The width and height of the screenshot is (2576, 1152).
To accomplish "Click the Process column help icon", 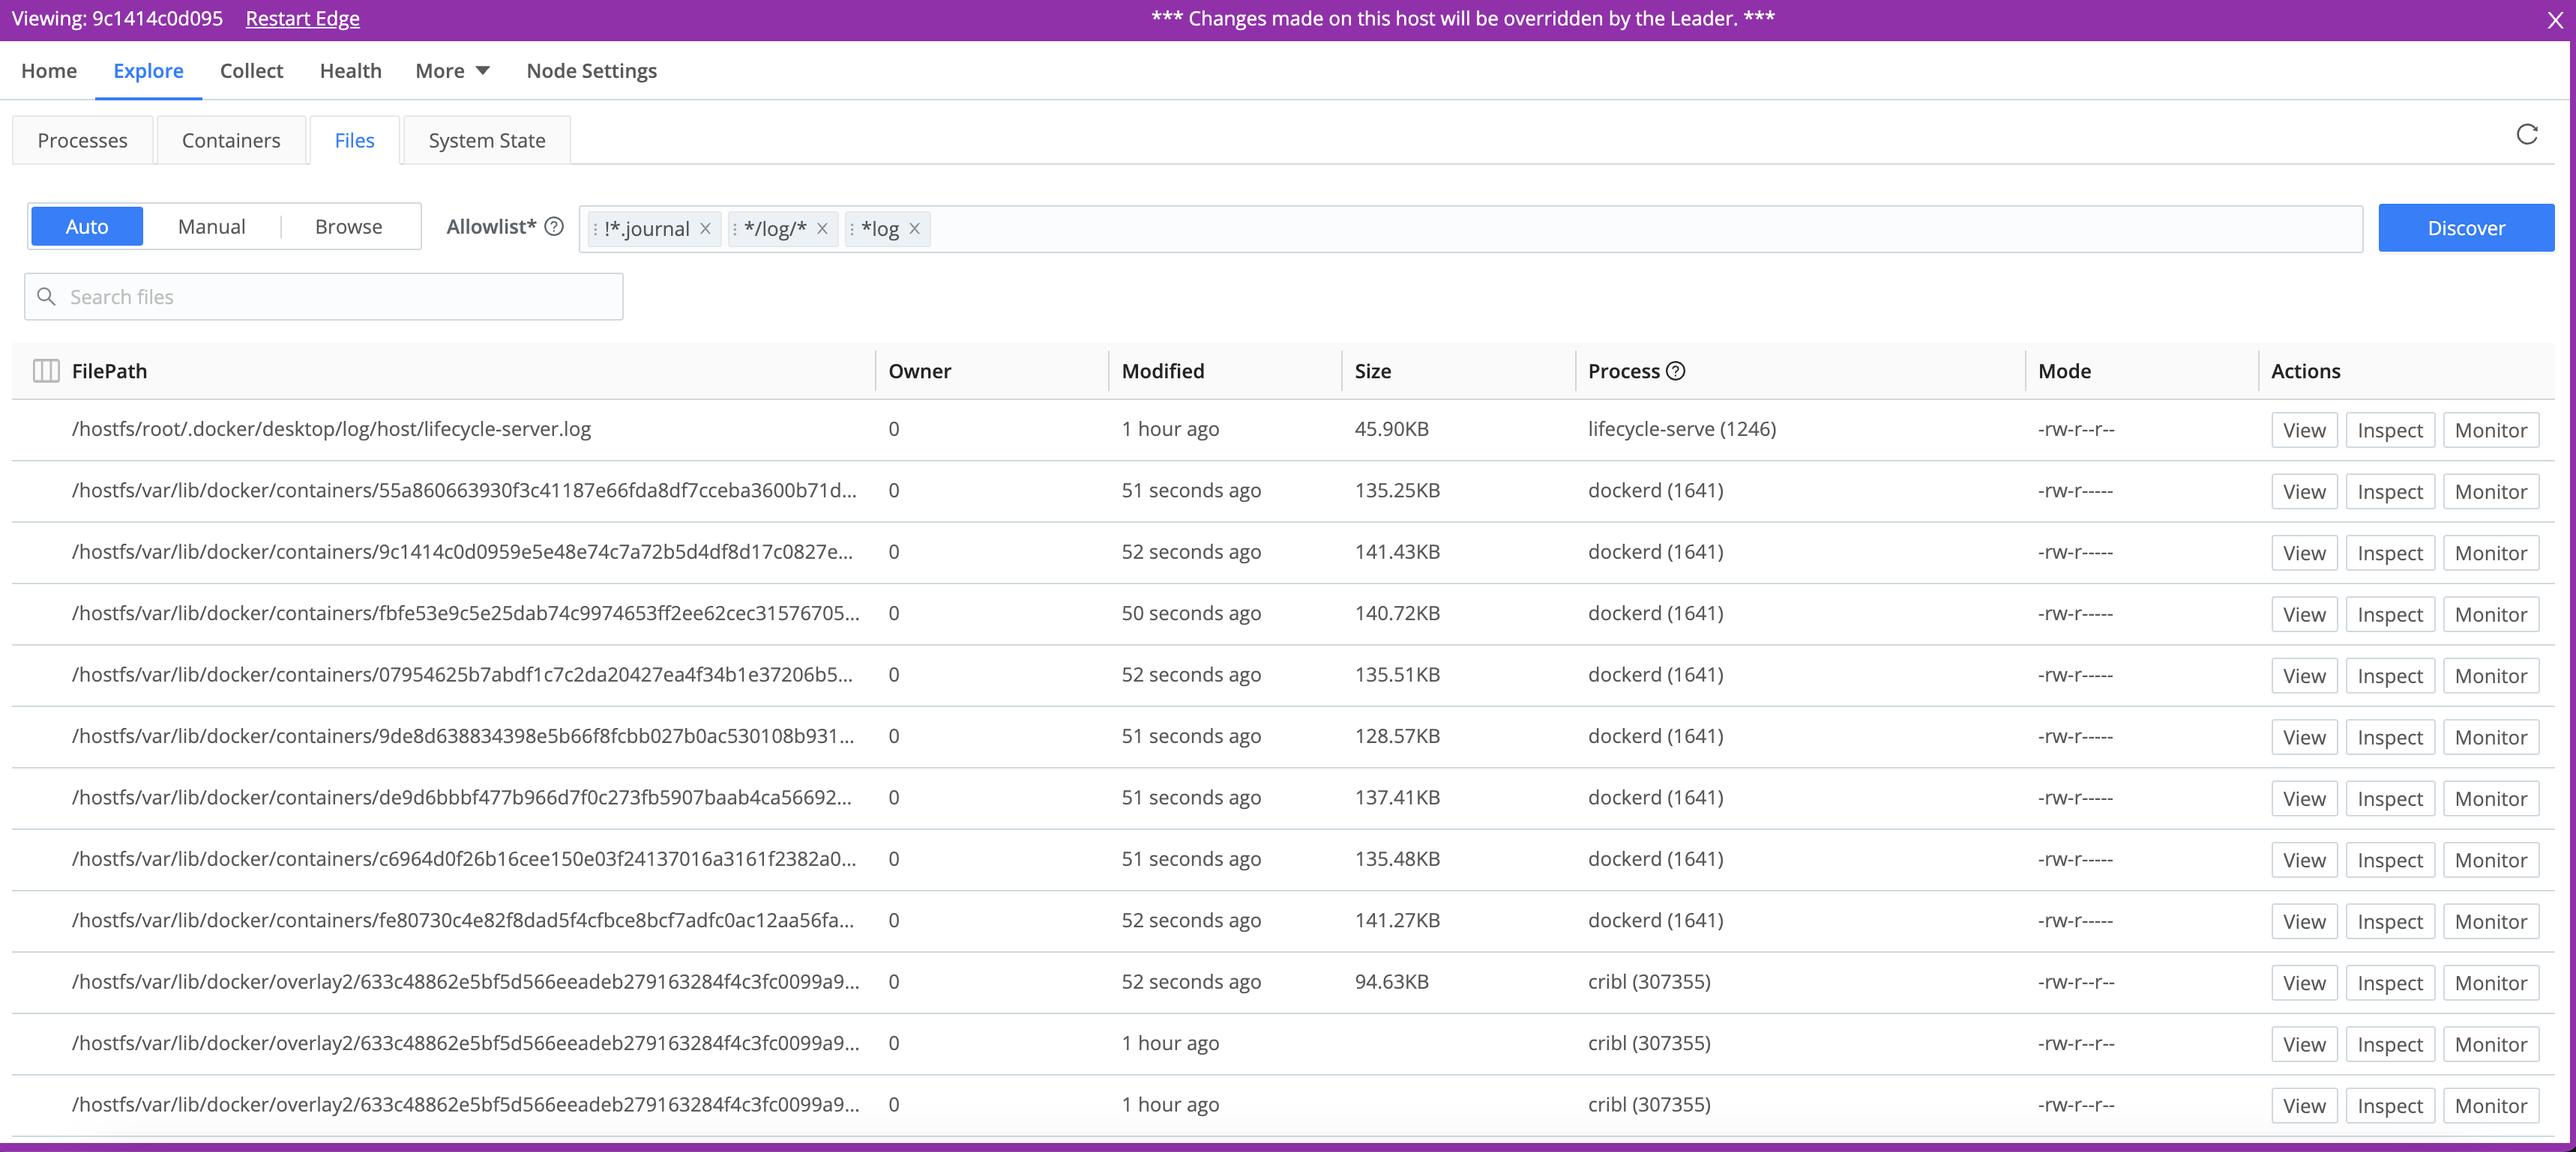I will (1676, 371).
